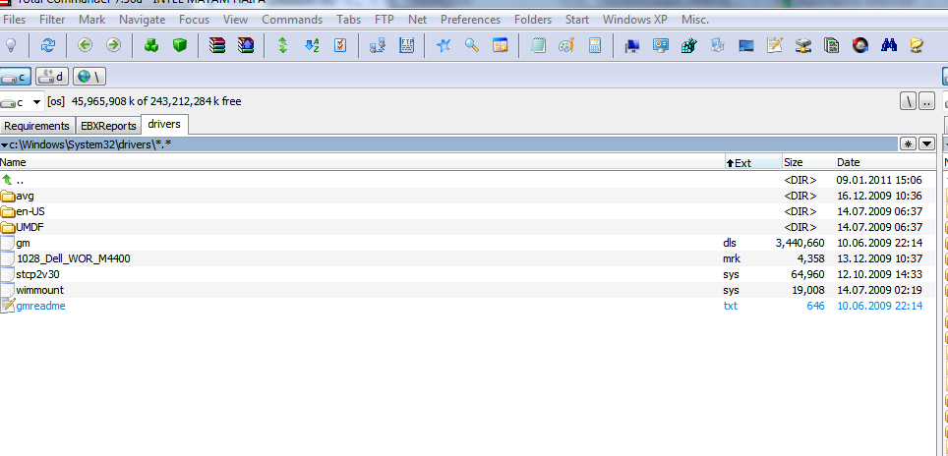Open the Commands menu
Viewport: 948px width, 456px height.
pyautogui.click(x=291, y=20)
